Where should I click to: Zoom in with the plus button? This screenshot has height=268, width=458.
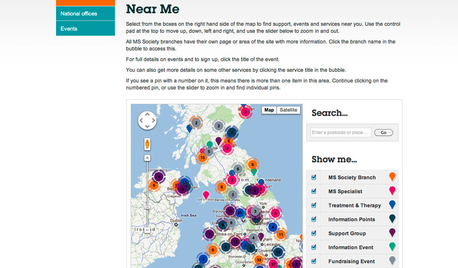pyautogui.click(x=147, y=158)
